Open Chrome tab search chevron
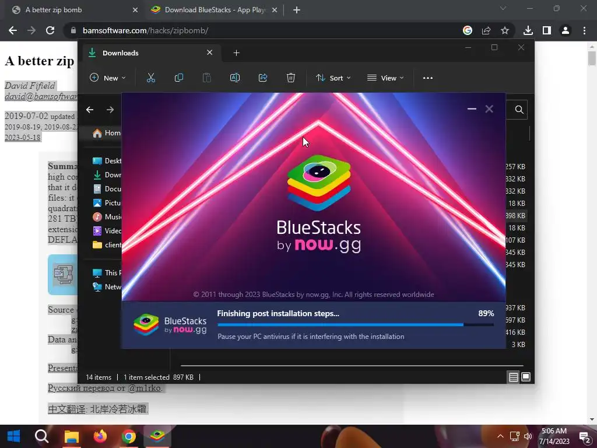Screen dimensions: 597x448 [503, 8]
